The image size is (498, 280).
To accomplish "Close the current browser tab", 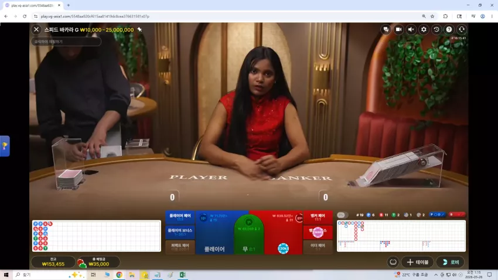I will coord(59,5).
